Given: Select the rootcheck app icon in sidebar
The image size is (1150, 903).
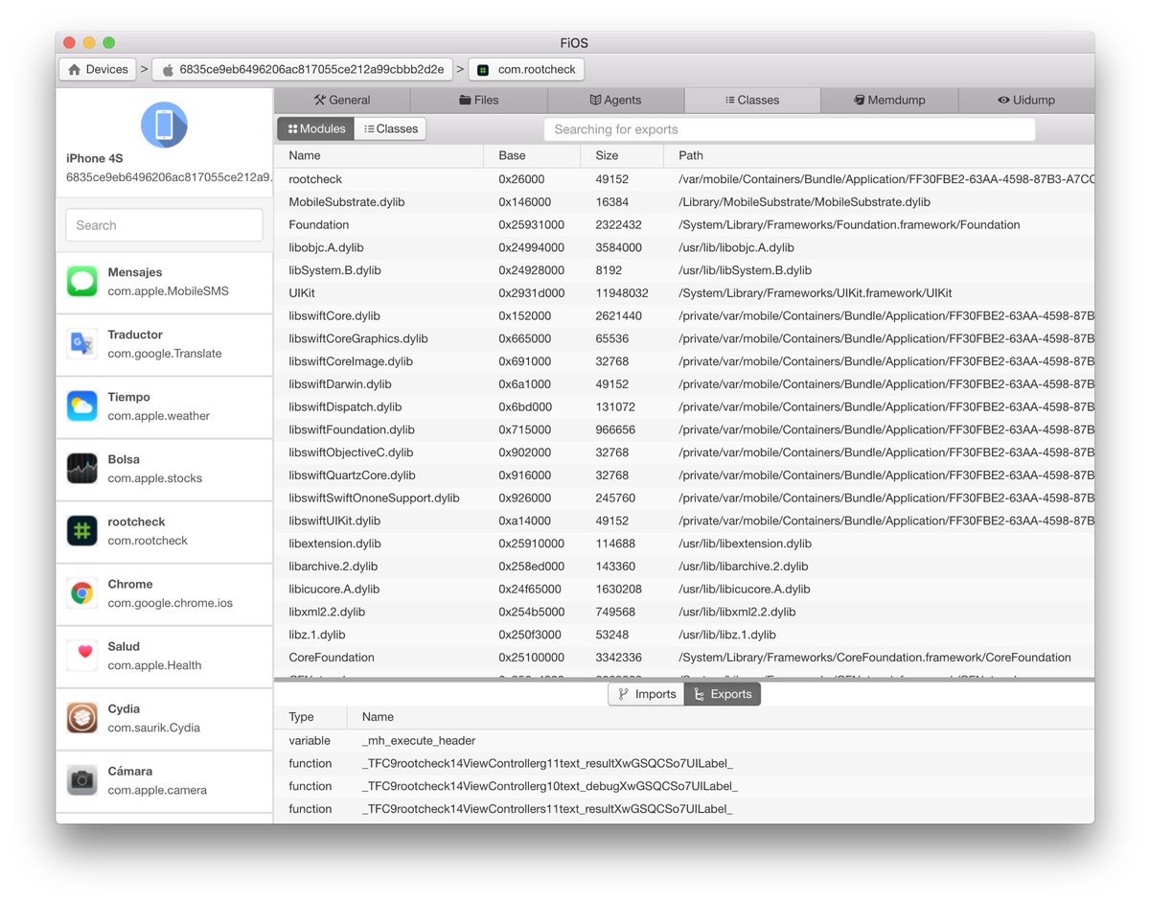Looking at the screenshot, I should (82, 531).
